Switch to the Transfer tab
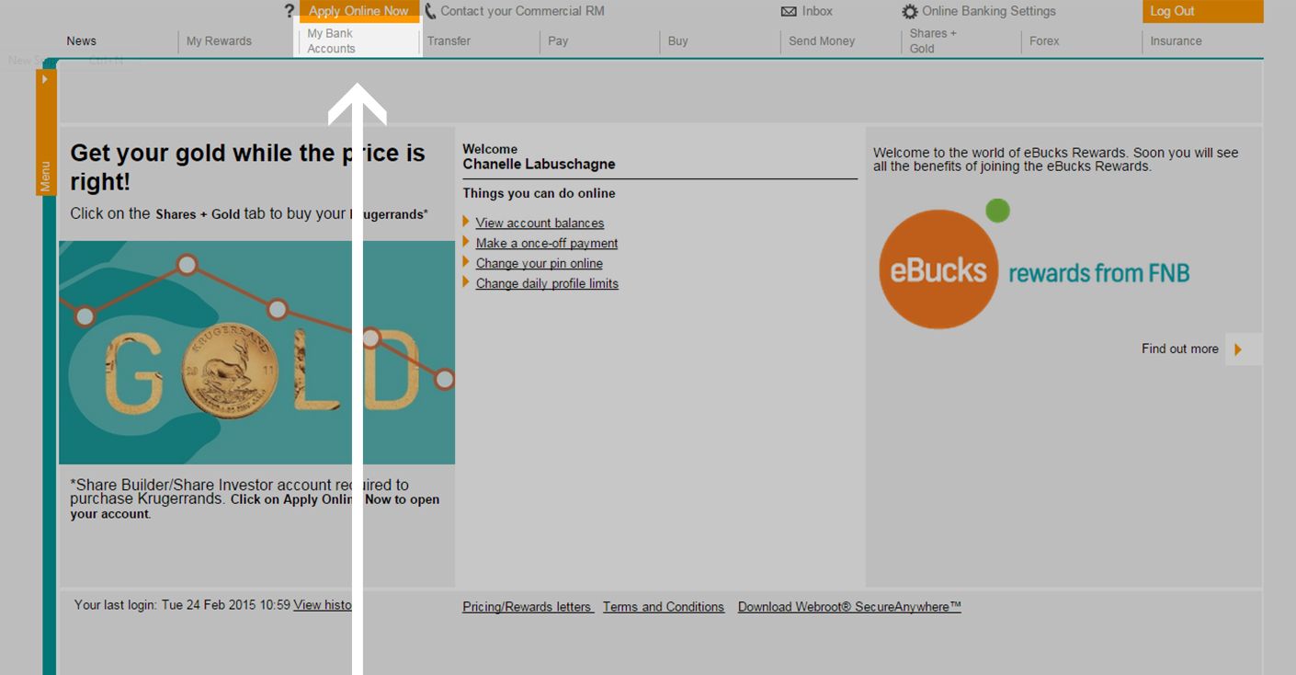Image resolution: width=1296 pixels, height=675 pixels. click(449, 41)
